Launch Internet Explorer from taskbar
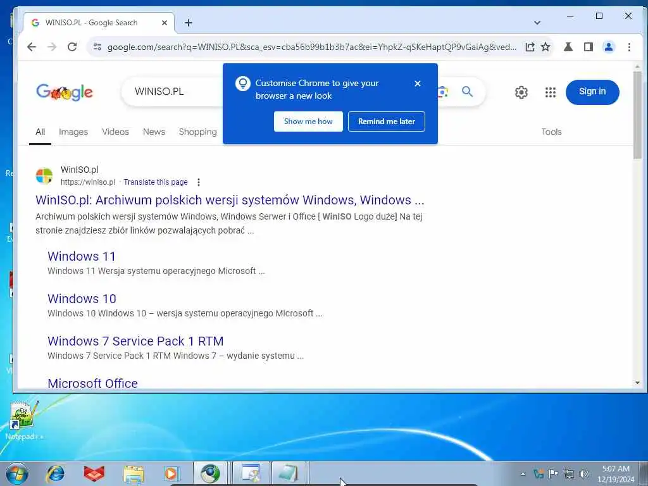 [56, 473]
